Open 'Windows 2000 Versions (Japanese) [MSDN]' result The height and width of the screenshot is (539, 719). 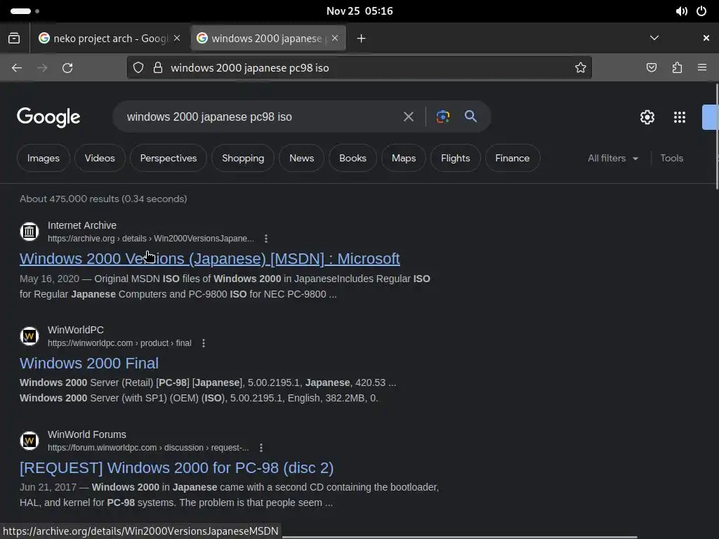209,258
